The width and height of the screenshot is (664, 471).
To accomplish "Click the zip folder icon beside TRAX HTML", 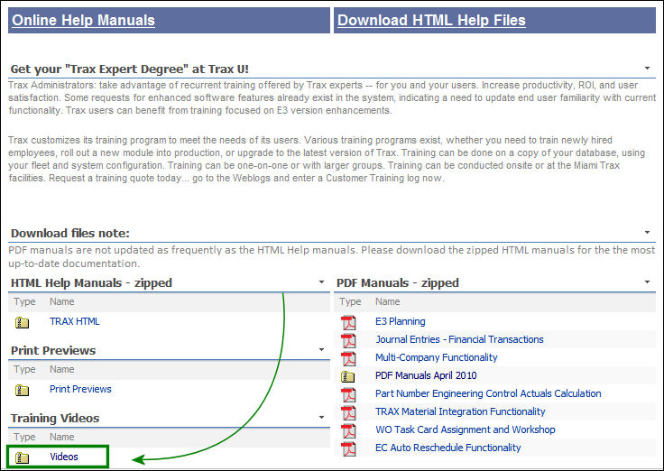I will (22, 323).
